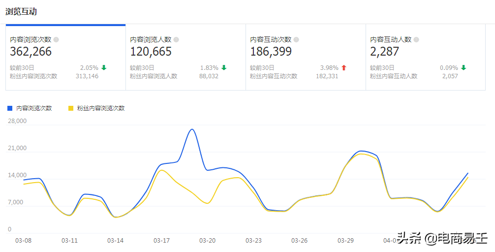Click the 03-14 x-axis date label

[116, 241]
